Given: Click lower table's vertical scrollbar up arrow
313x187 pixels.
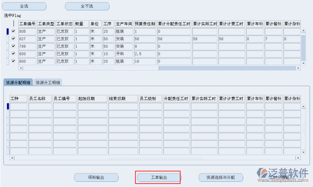Looking at the screenshot, I should coord(303,105).
